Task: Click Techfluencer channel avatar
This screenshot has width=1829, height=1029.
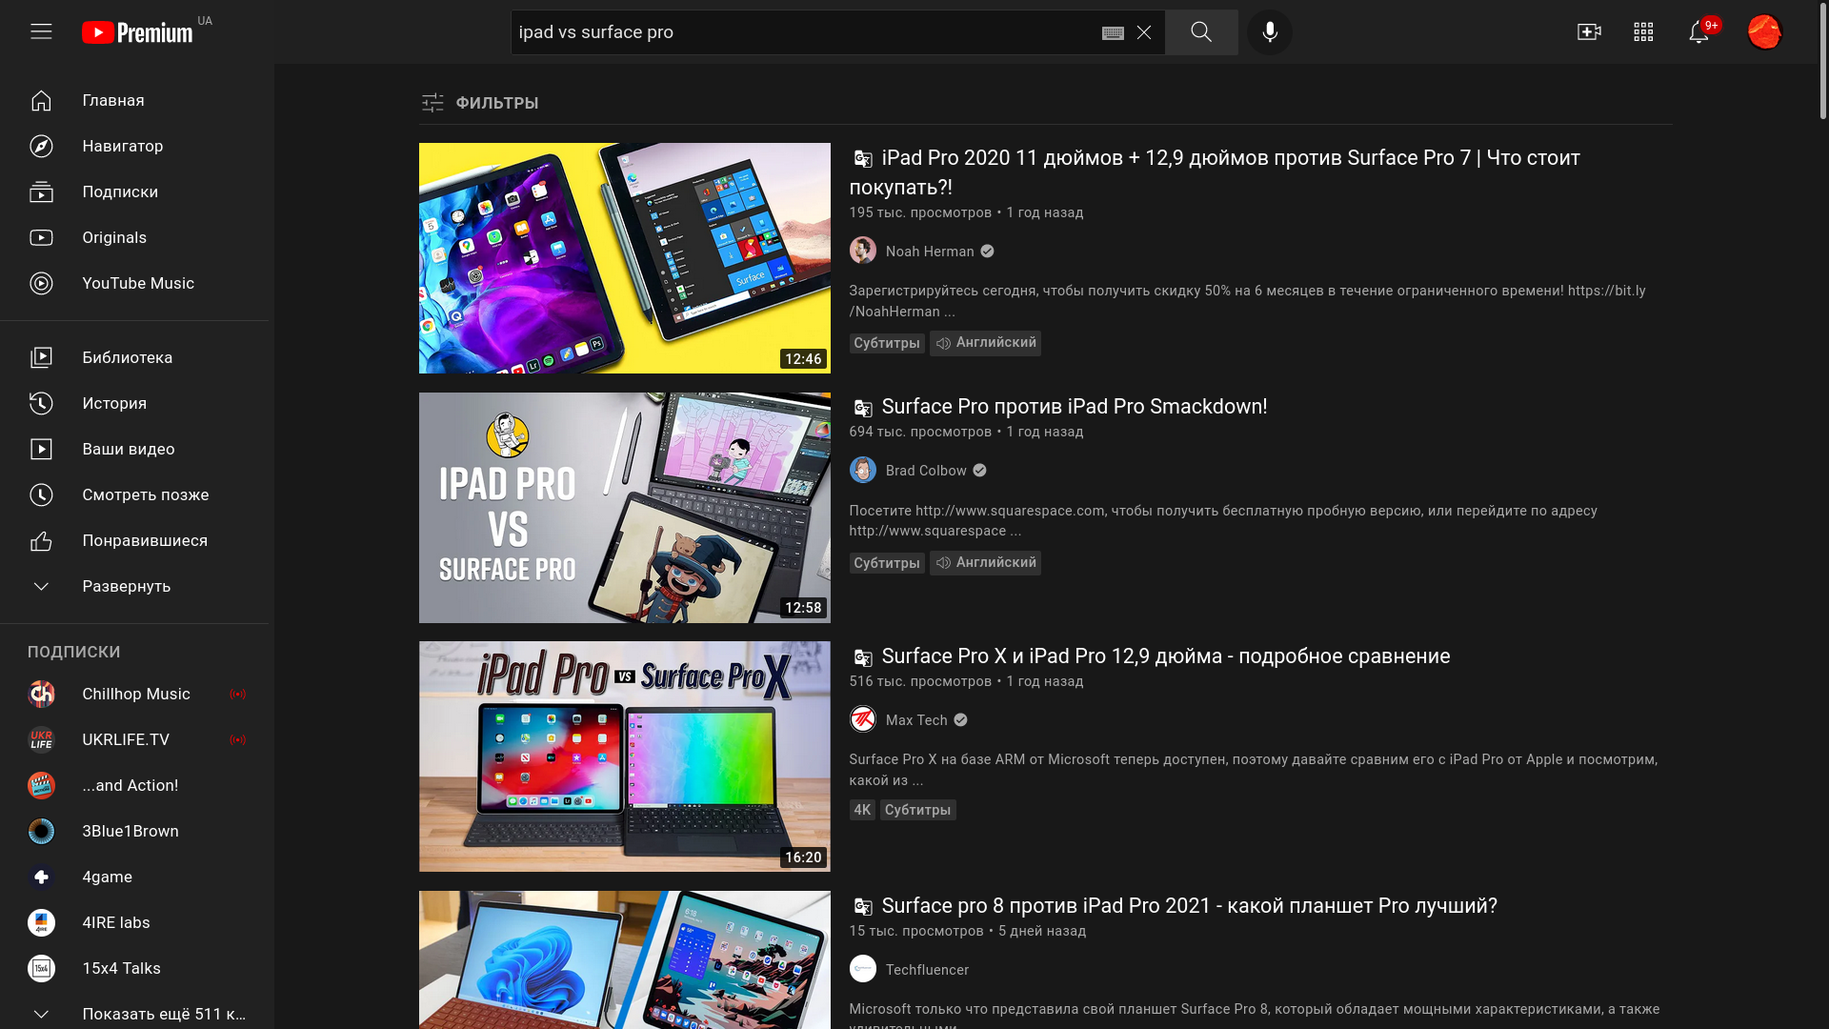Action: 863,969
